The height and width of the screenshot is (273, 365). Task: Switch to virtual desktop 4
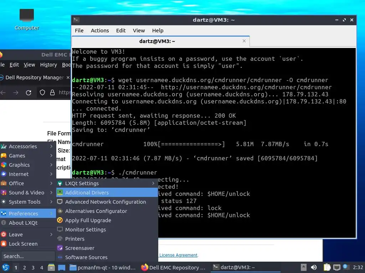[42, 268]
